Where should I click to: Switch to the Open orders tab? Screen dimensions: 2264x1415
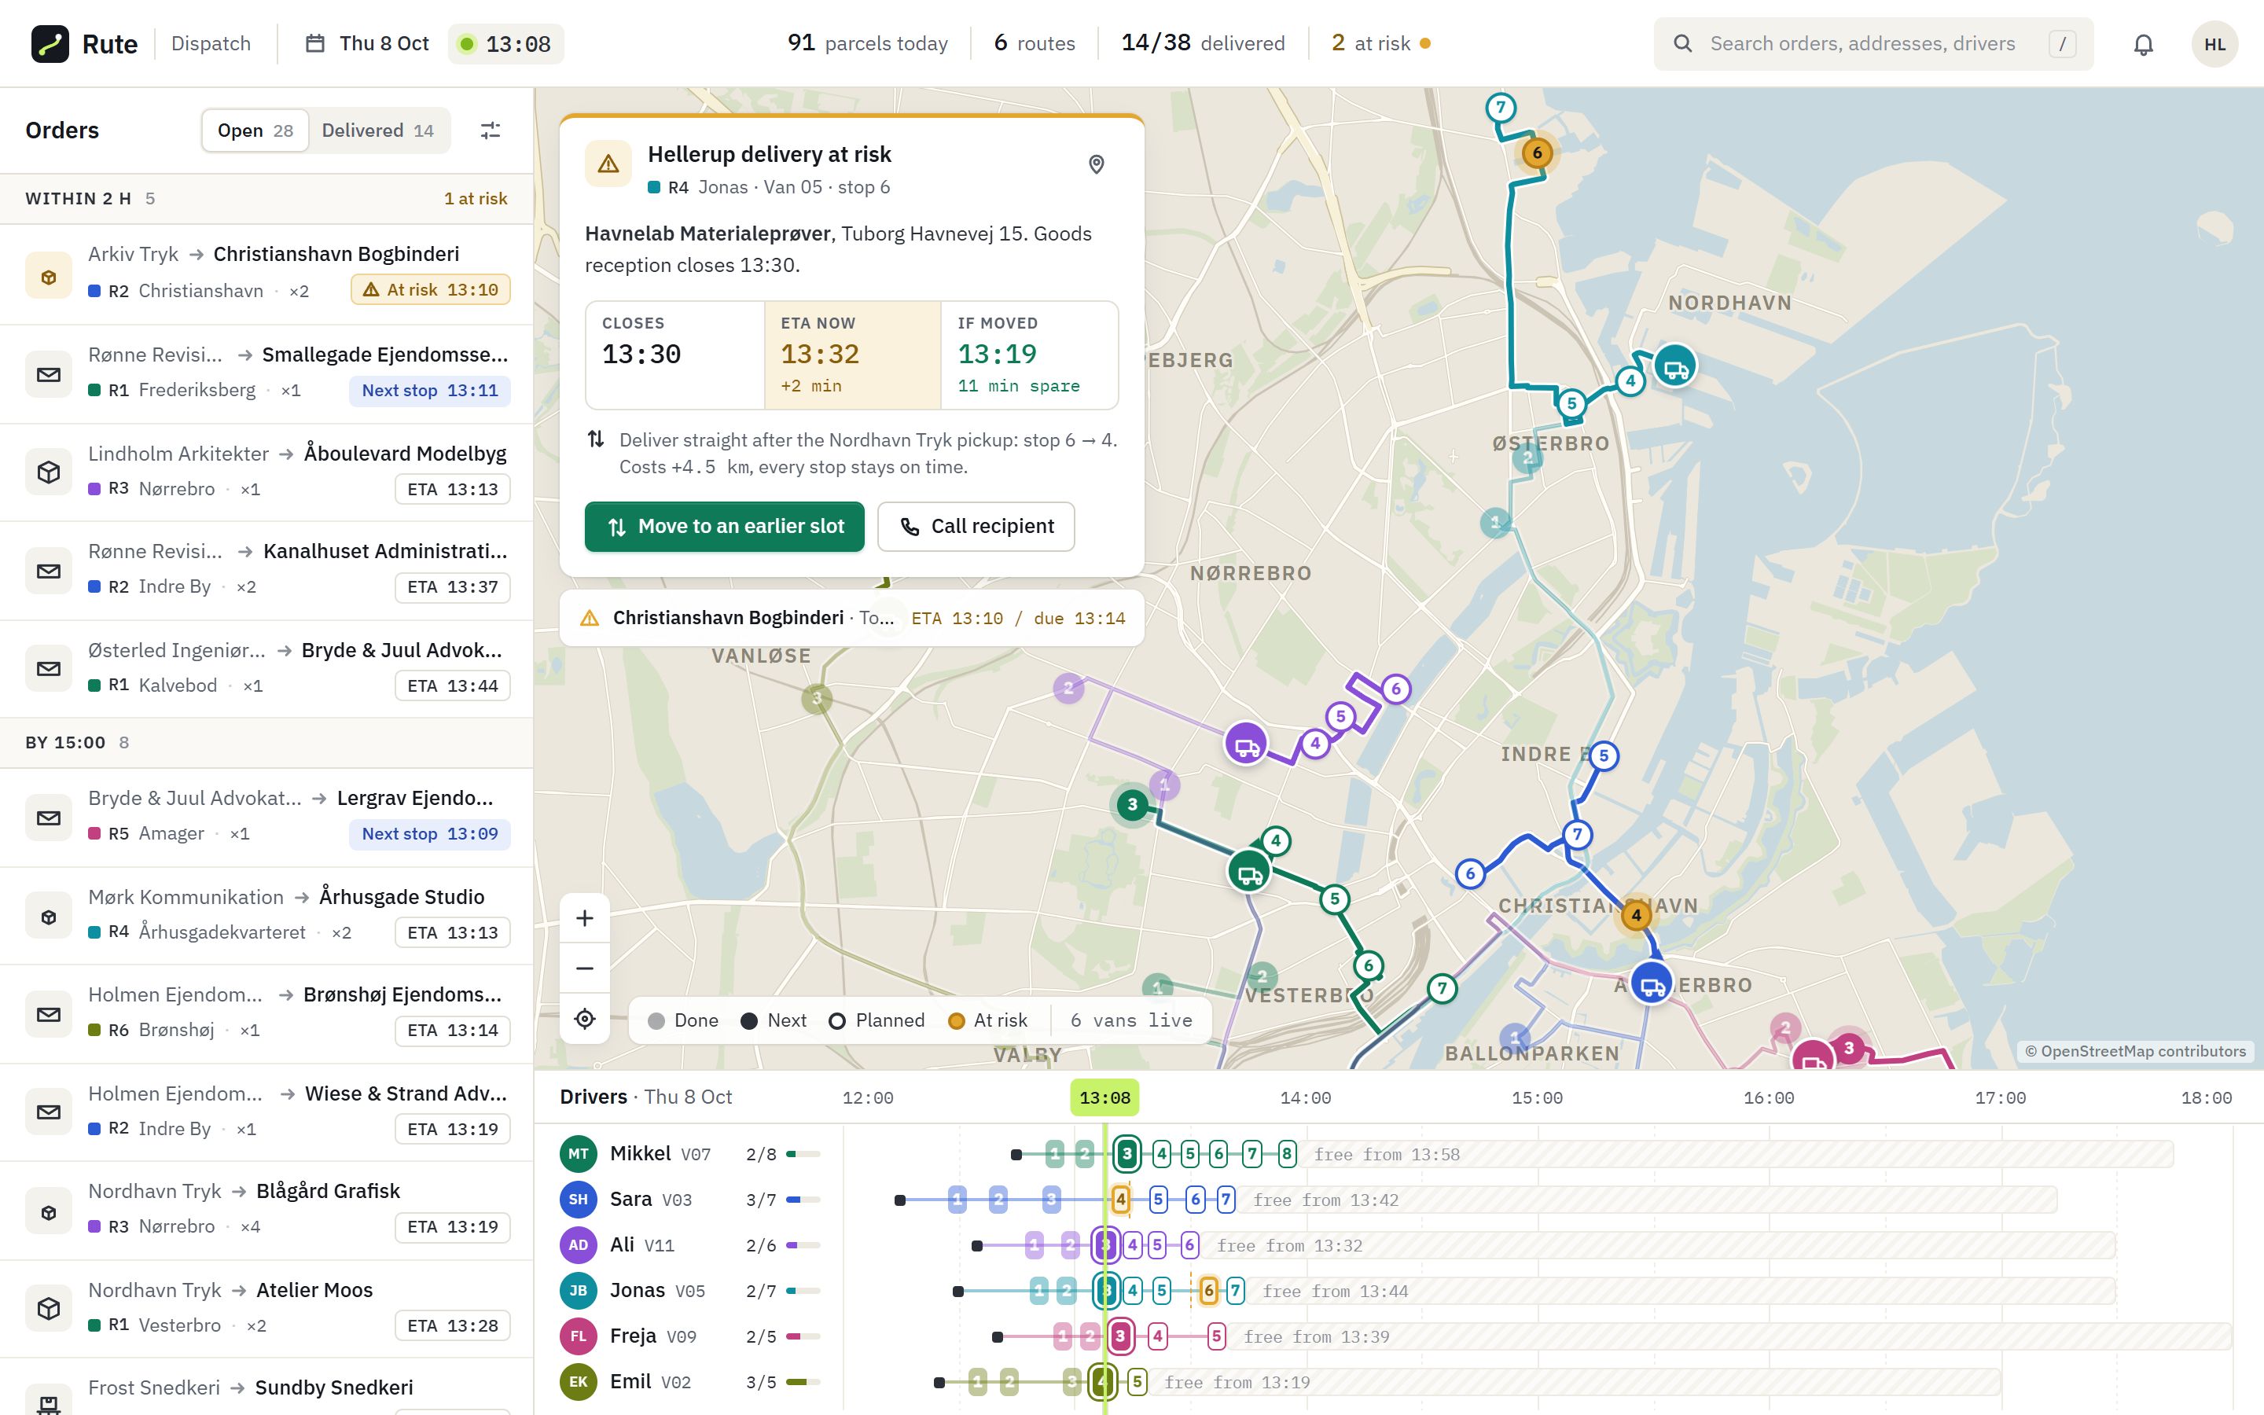pos(255,130)
